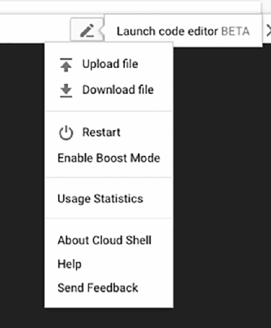Viewport: 271px width, 328px height.
Task: Click the pencil code editor icon
Action: coord(87,31)
